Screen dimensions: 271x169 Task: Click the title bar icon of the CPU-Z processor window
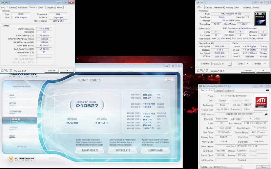[197, 2]
